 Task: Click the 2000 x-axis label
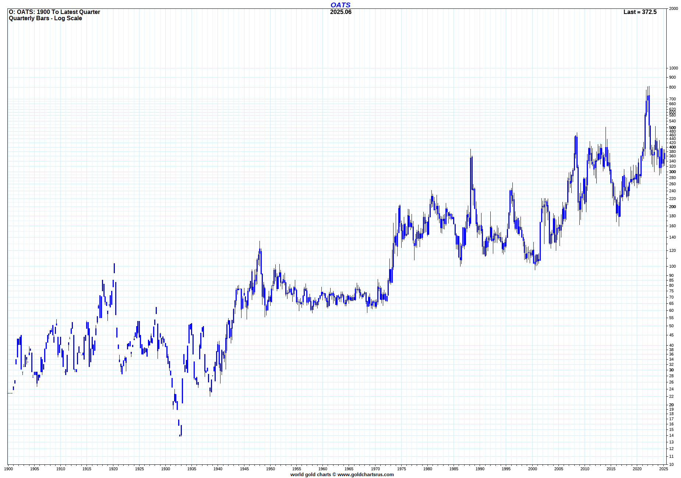point(533,469)
